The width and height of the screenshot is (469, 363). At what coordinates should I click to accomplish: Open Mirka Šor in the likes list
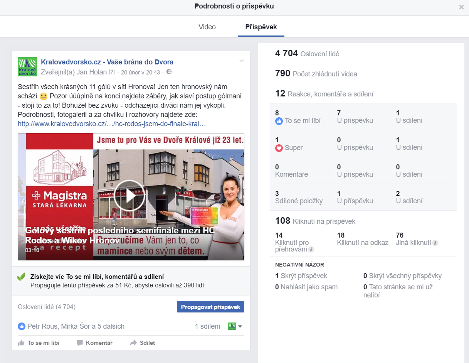click(75, 326)
